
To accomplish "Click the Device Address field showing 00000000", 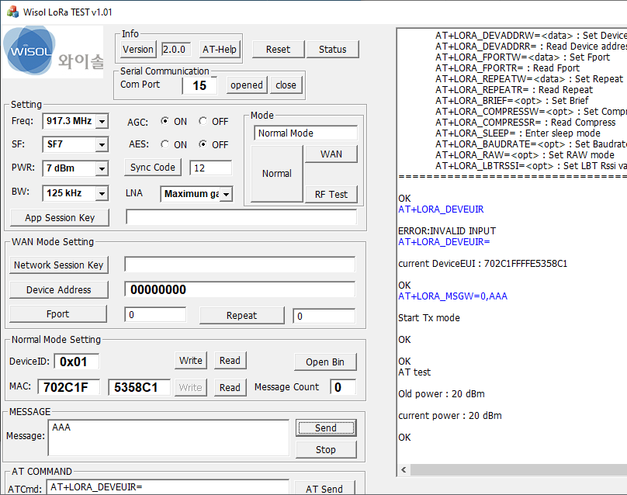I will coord(240,289).
